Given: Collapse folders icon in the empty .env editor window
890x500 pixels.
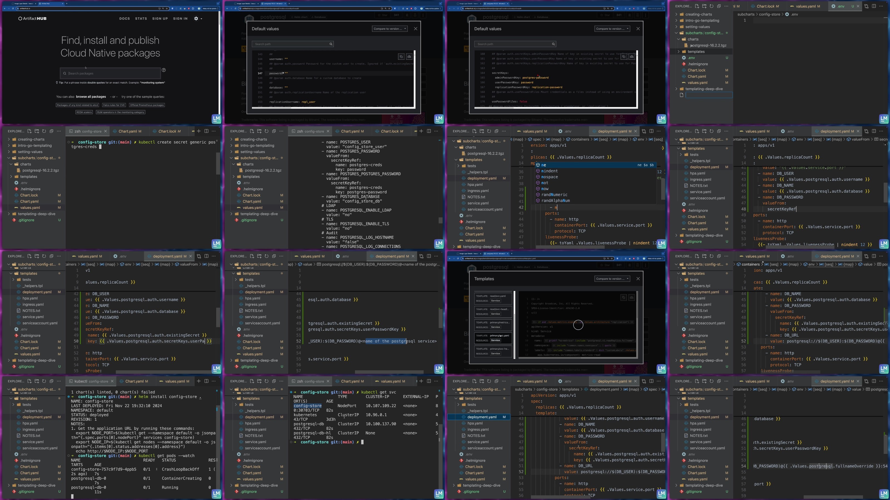Looking at the screenshot, I should click(x=719, y=6).
